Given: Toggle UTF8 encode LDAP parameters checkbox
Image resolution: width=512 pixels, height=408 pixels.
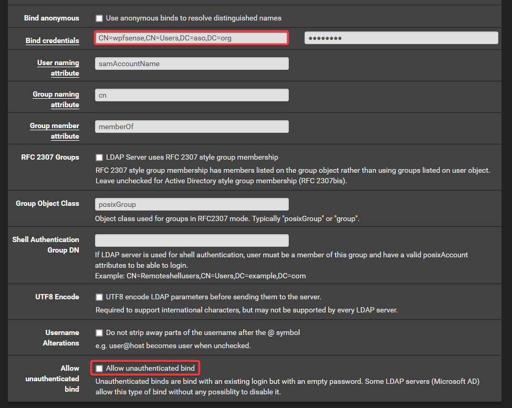Looking at the screenshot, I should [99, 297].
